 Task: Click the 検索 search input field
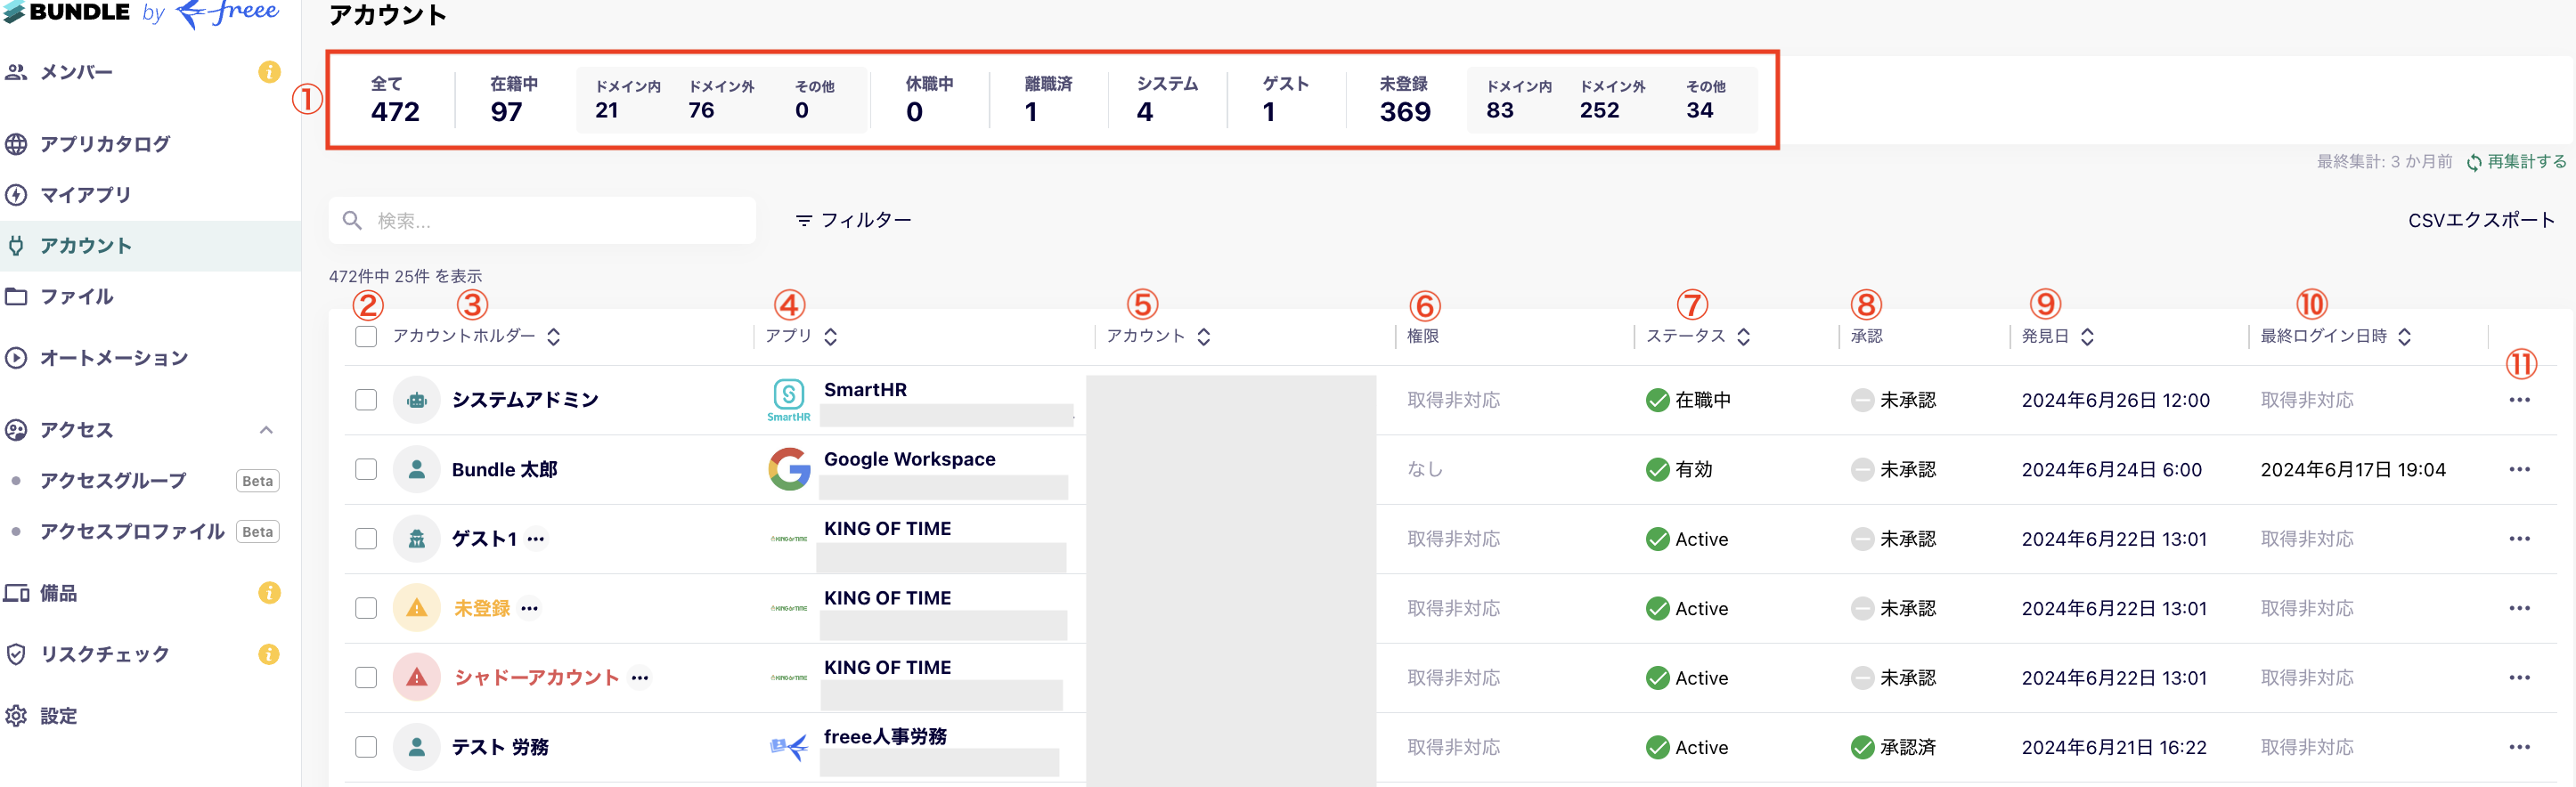point(542,220)
